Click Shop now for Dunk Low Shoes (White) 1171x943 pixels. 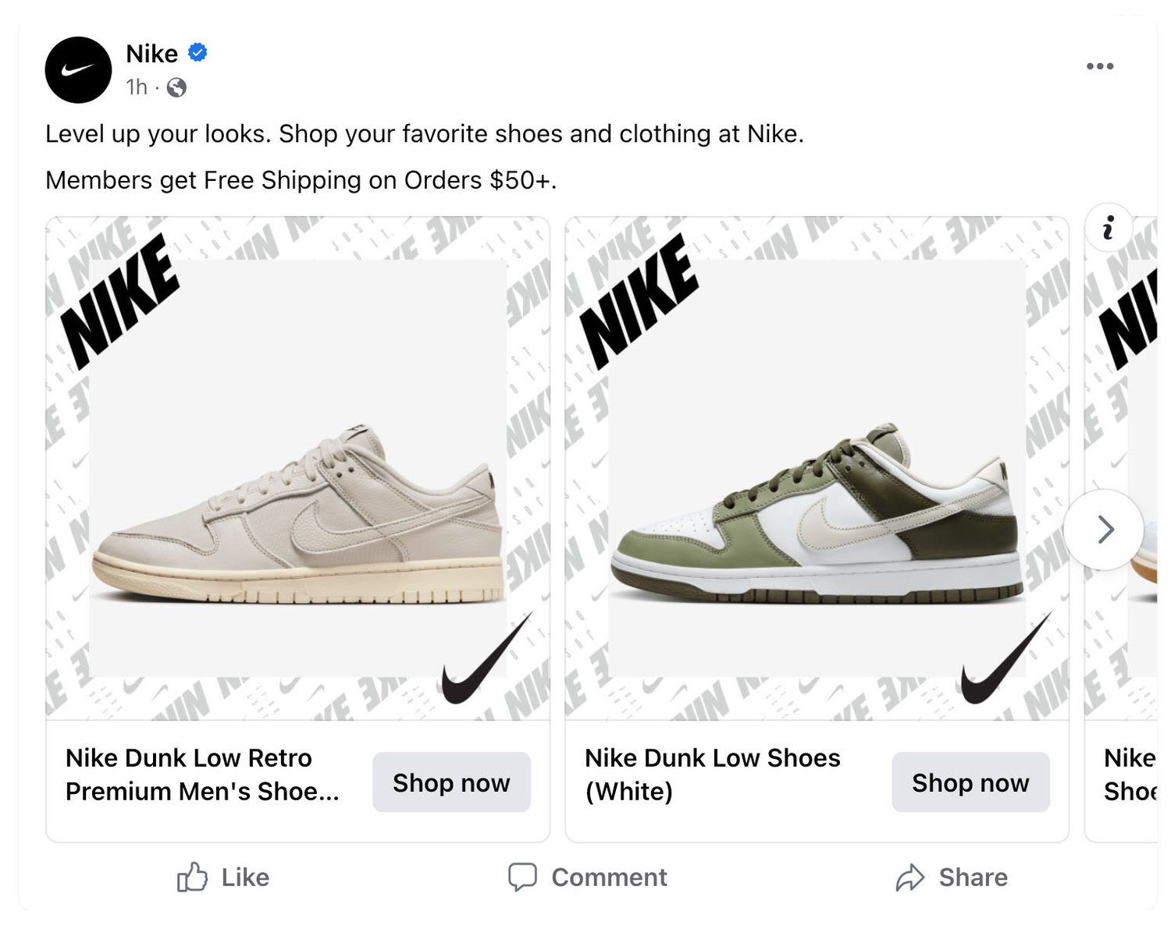pyautogui.click(x=970, y=782)
